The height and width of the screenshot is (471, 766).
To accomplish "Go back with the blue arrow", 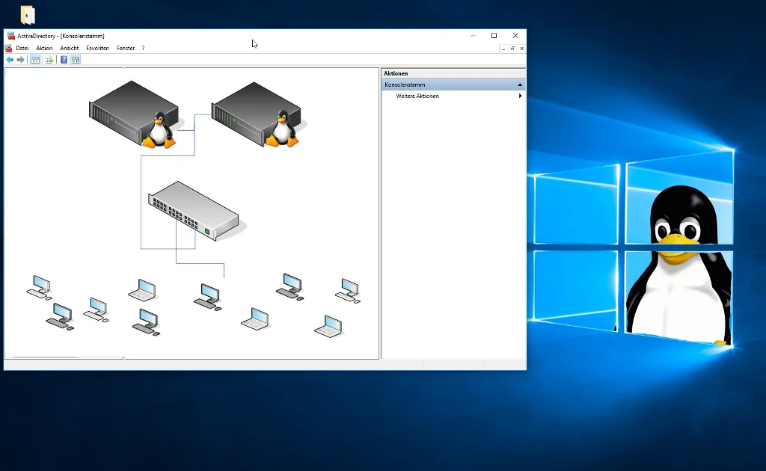I will click(x=10, y=60).
